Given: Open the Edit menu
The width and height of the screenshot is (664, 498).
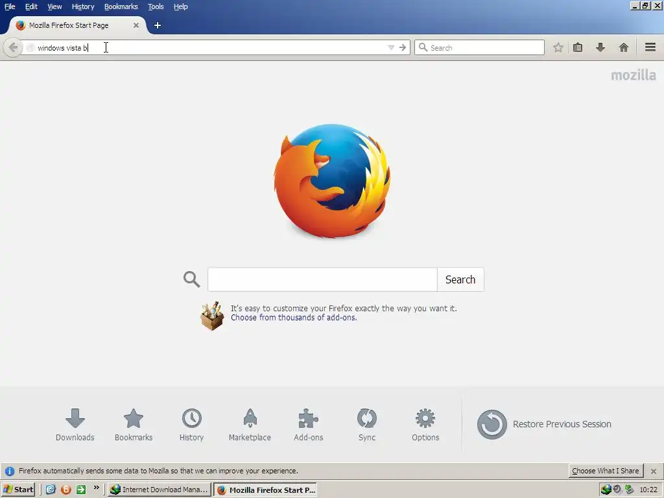Looking at the screenshot, I should click(31, 6).
